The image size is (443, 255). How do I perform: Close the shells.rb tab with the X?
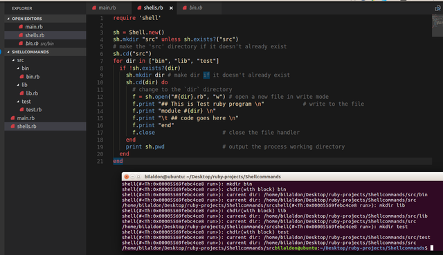click(x=171, y=8)
